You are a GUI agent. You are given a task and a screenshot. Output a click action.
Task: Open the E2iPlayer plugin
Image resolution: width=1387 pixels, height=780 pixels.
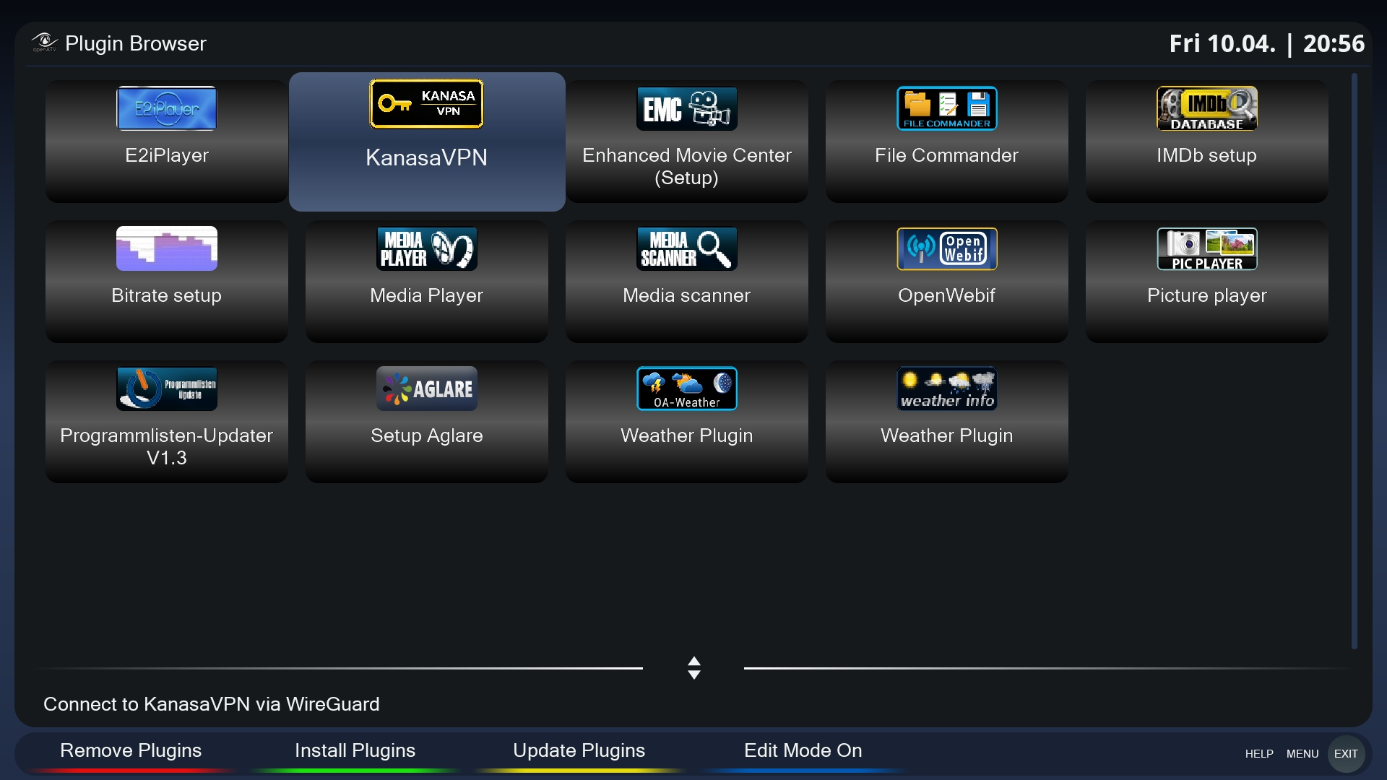(x=166, y=141)
